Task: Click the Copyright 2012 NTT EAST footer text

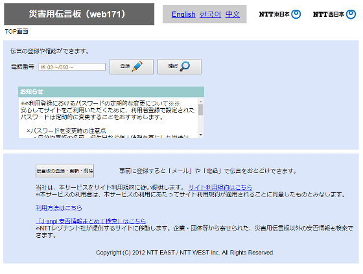Action: [185, 253]
